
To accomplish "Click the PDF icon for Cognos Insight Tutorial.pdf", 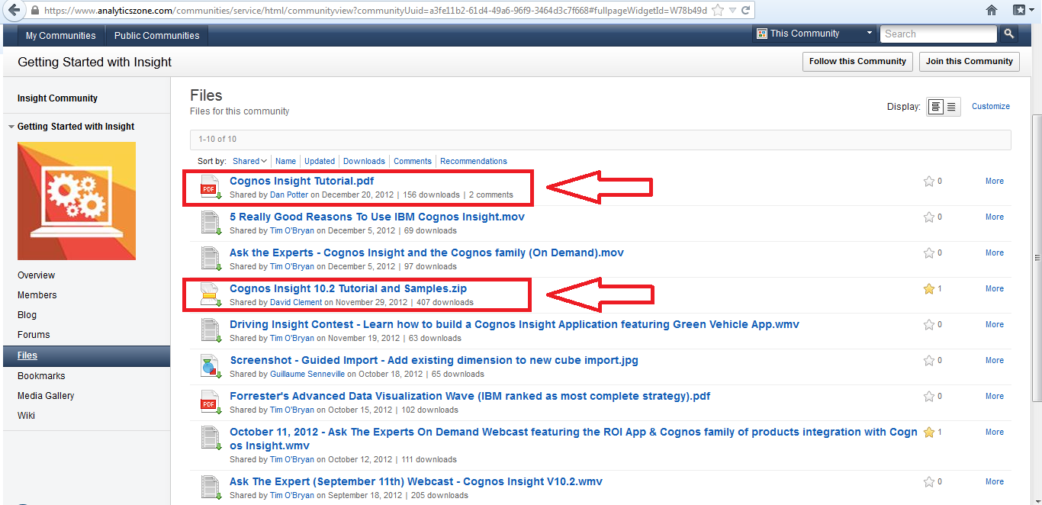I will [211, 188].
